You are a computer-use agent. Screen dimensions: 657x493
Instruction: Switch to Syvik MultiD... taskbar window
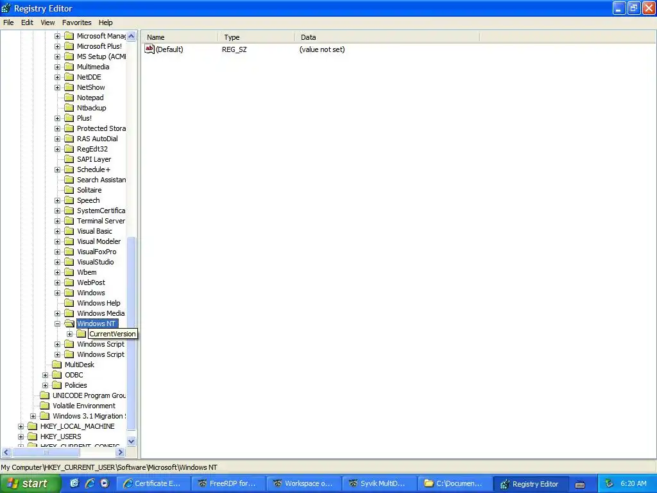point(379,483)
